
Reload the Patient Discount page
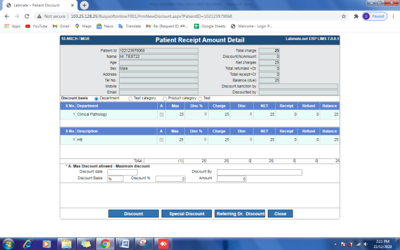[27, 17]
